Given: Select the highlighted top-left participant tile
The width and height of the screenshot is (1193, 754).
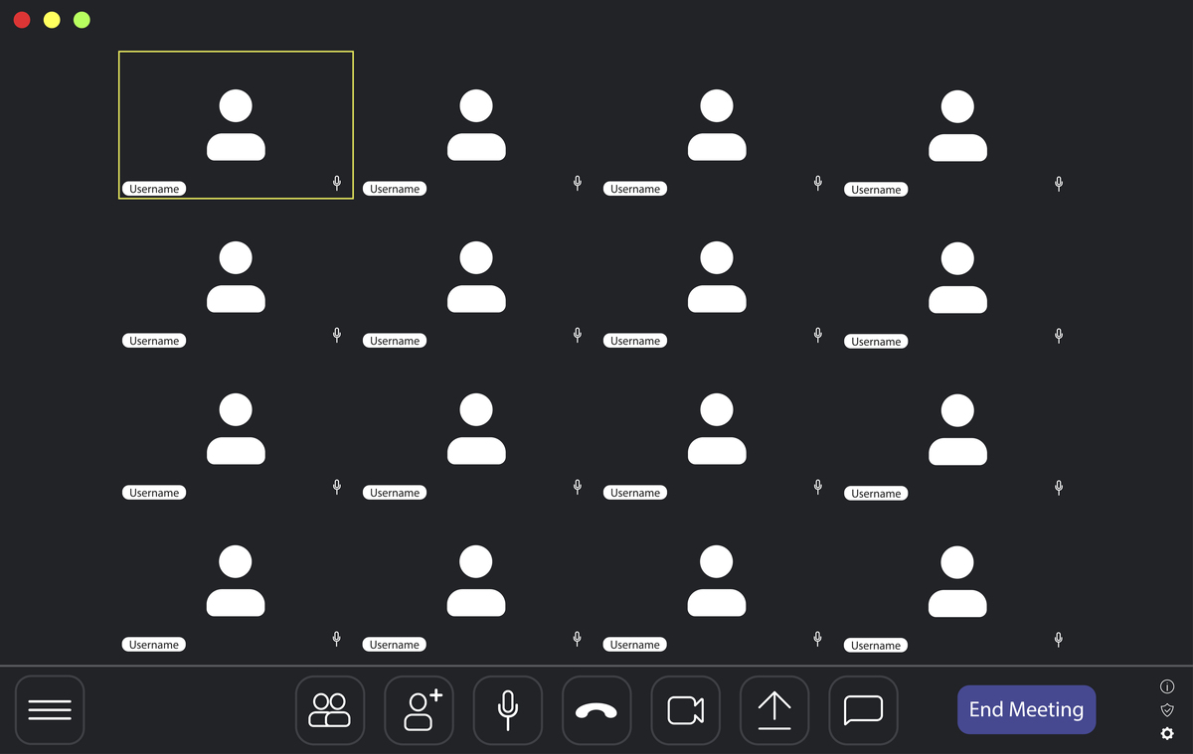Looking at the screenshot, I should tap(236, 125).
